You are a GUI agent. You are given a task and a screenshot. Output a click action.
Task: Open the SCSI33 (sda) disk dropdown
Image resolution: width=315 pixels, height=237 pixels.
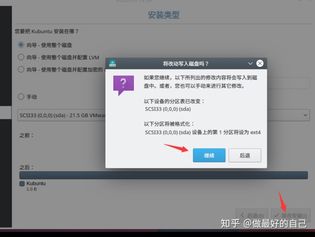coord(164,115)
